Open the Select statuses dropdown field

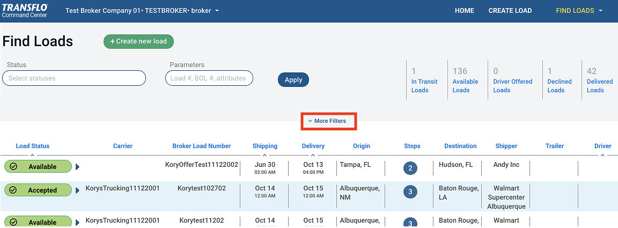point(74,78)
